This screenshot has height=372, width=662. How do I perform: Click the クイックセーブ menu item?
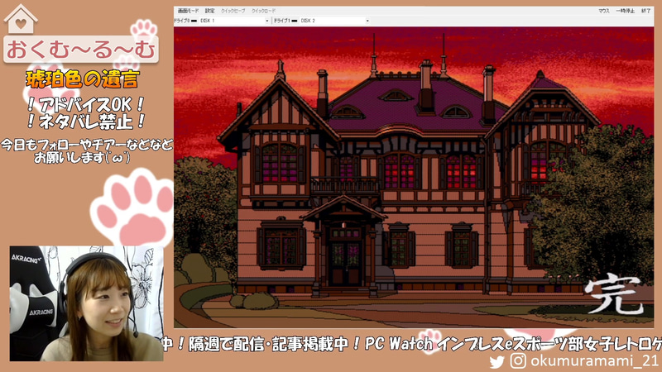(x=233, y=11)
